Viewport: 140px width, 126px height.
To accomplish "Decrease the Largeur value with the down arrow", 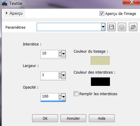I will [x=60, y=77].
